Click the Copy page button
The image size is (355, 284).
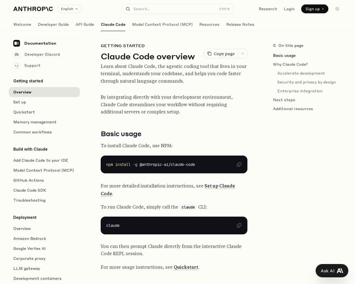pyautogui.click(x=221, y=54)
